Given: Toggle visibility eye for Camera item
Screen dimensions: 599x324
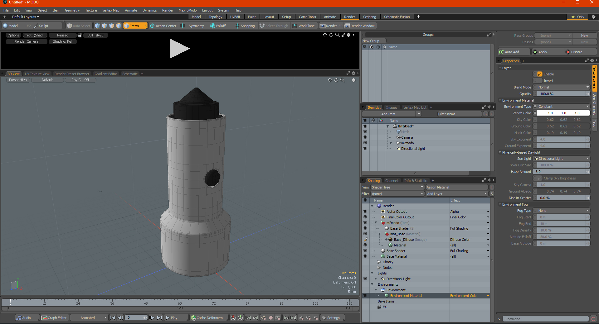Looking at the screenshot, I should click(365, 137).
